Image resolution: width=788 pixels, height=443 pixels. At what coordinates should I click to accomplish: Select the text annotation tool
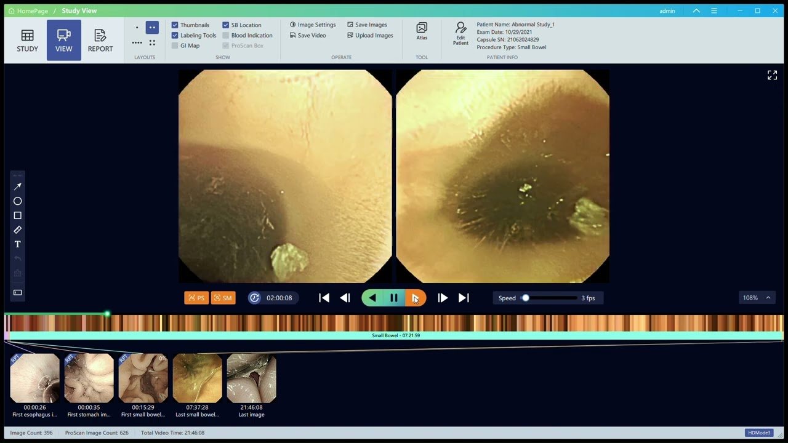coord(17,244)
